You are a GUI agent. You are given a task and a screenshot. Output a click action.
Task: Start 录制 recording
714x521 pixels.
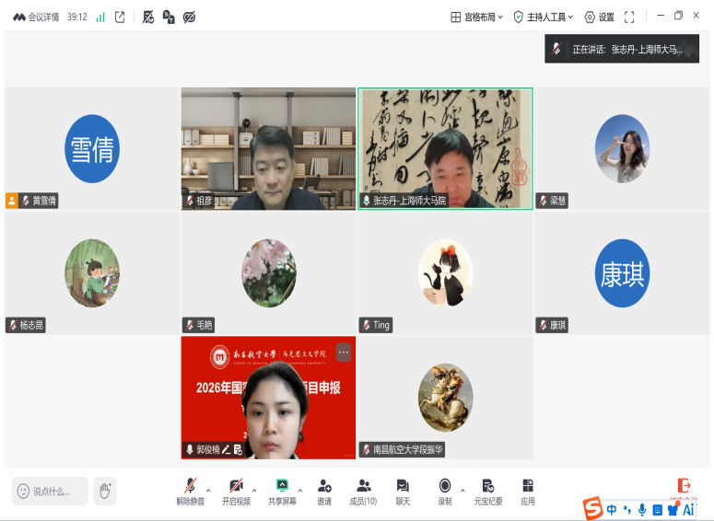point(445,492)
